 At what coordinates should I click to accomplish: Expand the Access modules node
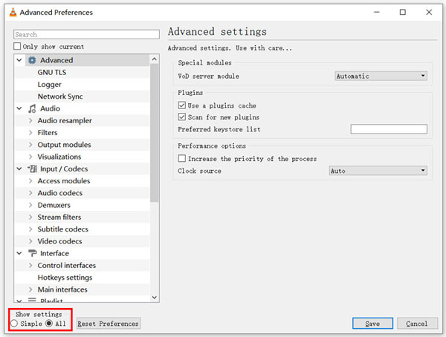pyautogui.click(x=30, y=181)
